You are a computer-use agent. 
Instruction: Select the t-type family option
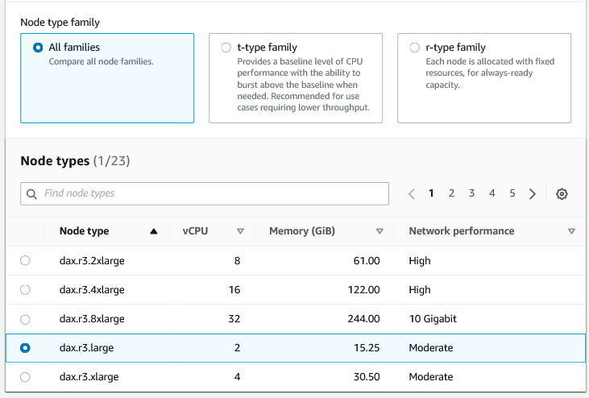coord(226,48)
